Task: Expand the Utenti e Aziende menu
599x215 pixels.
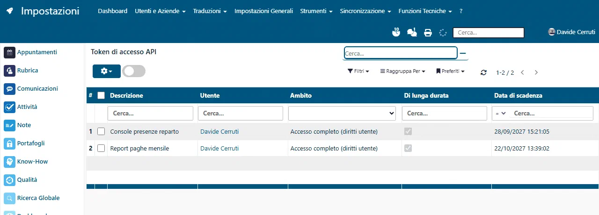Action: pyautogui.click(x=160, y=11)
